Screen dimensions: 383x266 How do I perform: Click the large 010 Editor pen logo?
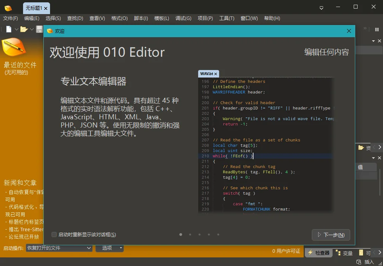pos(13,47)
